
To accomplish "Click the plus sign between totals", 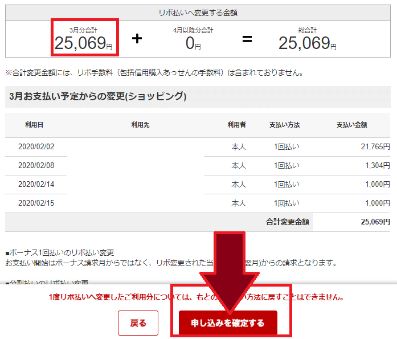I will (137, 39).
